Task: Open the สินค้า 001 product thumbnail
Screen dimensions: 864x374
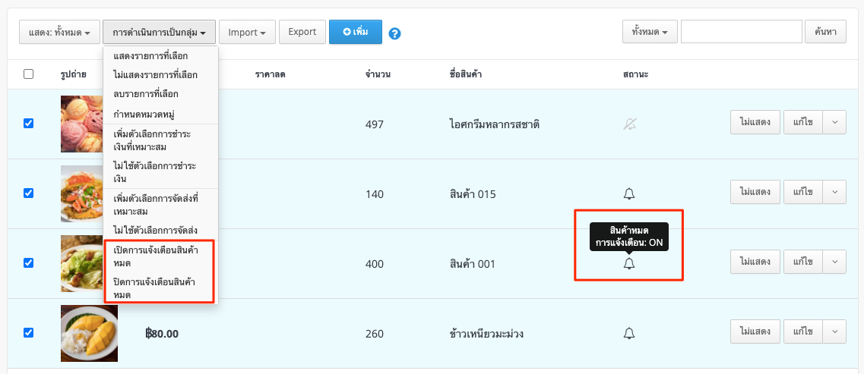Action: click(81, 263)
